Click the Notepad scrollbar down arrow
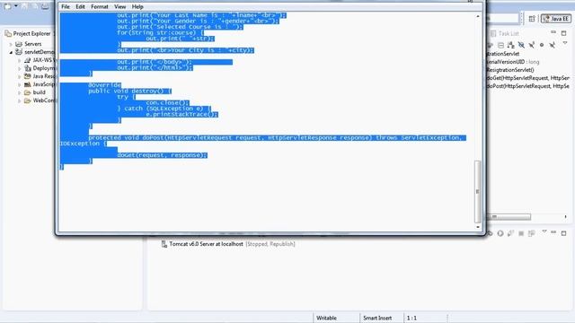575x323 pixels. [x=477, y=227]
